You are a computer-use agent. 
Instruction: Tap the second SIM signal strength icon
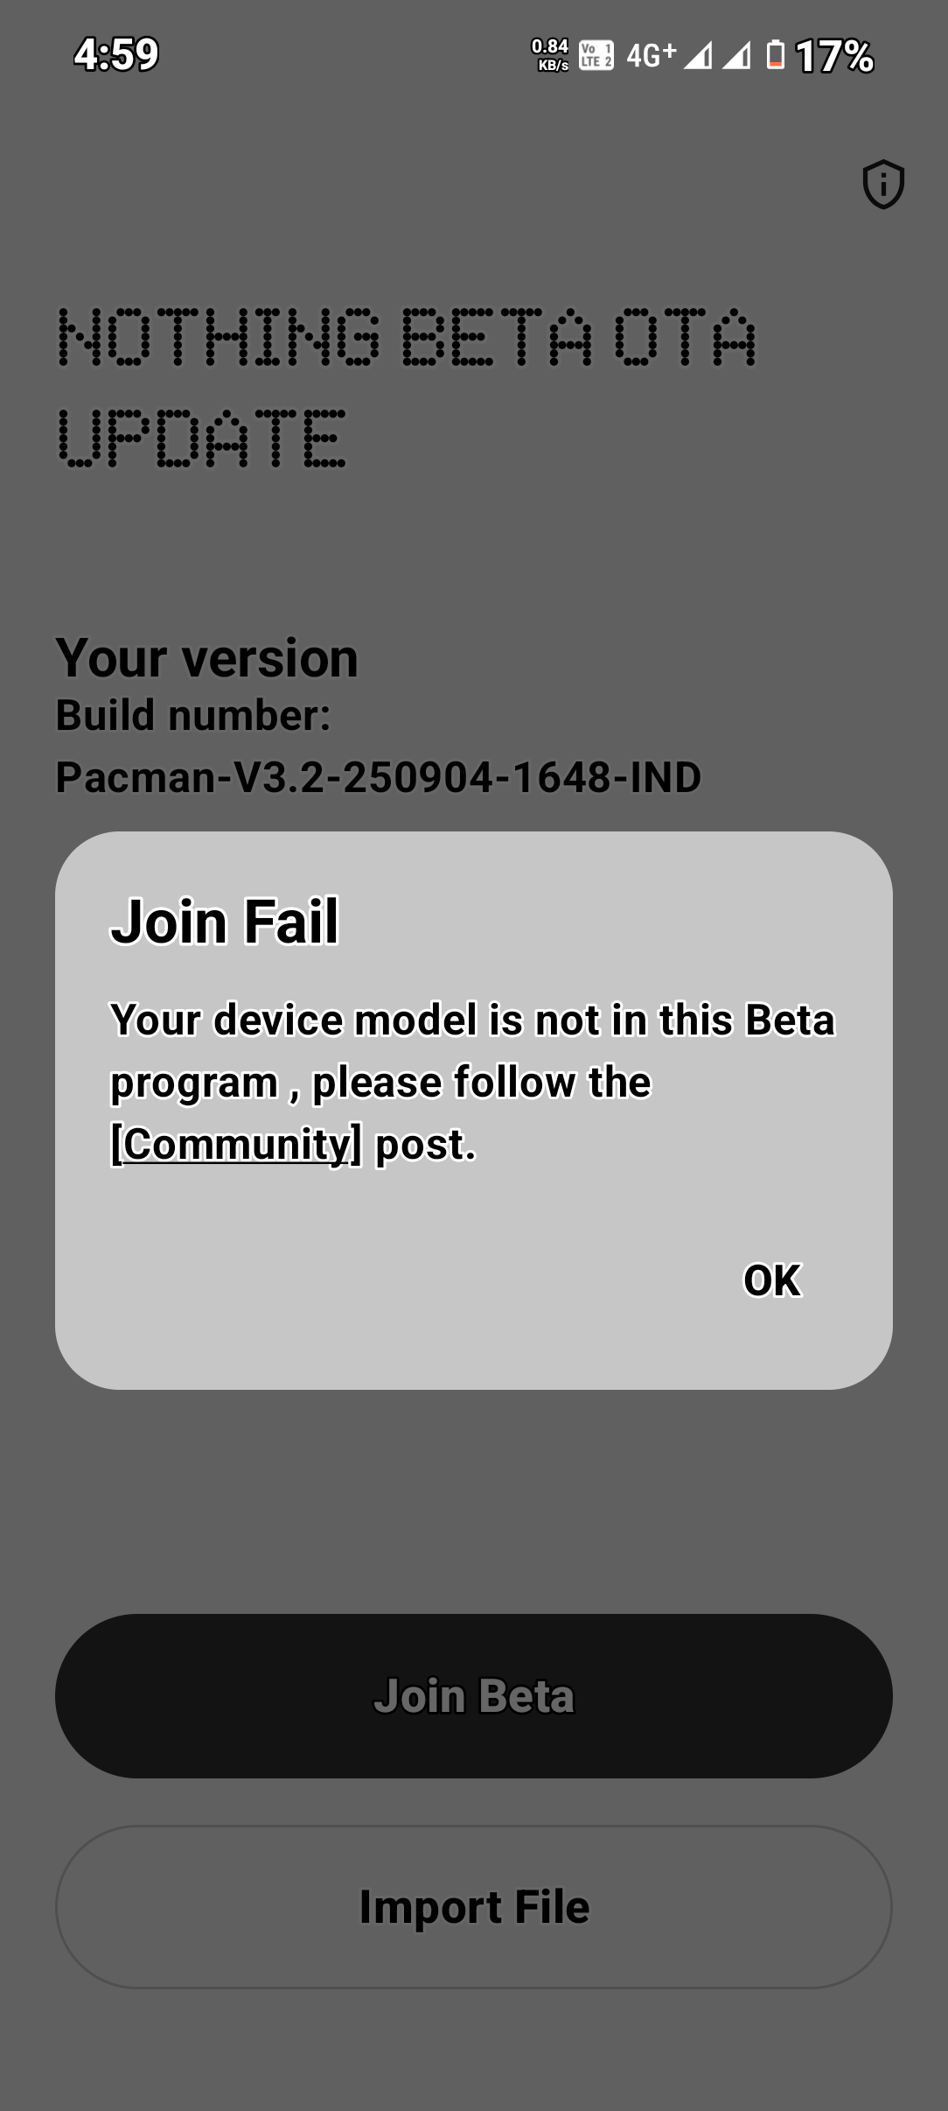736,56
